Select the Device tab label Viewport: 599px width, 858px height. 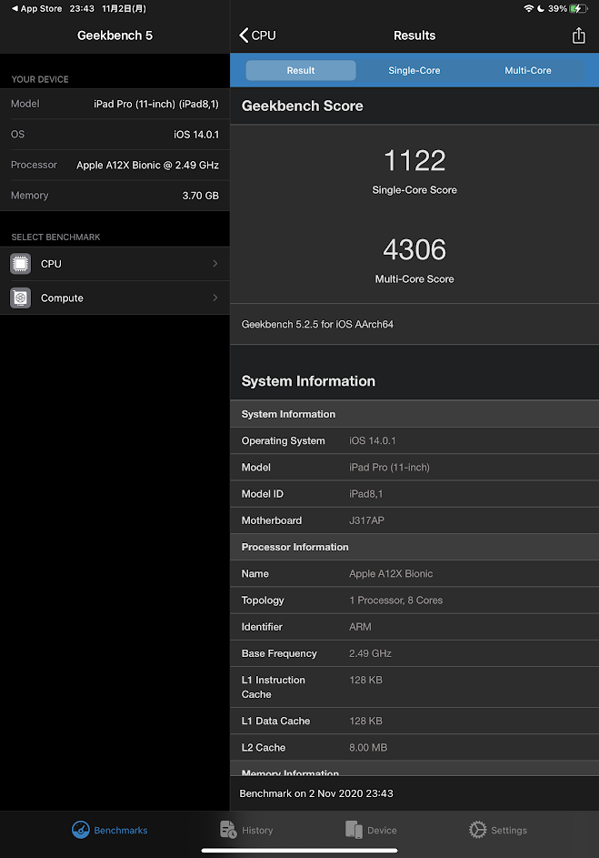[382, 830]
